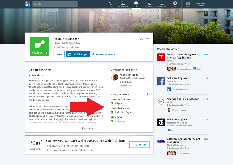Image resolution: width=233 pixels, height=165 pixels.
Task: Click Angelina DiNapoli's profile photo
Action: 115,77
